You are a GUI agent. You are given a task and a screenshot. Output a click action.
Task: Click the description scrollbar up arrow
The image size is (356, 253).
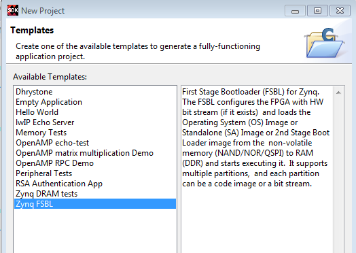tap(338, 92)
